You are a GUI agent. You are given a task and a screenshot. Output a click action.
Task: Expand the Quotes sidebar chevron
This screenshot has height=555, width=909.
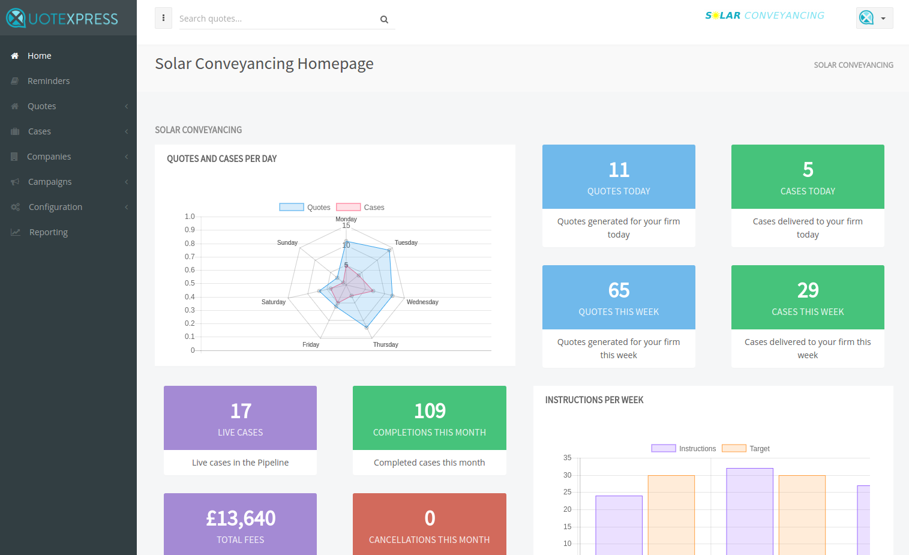[127, 106]
